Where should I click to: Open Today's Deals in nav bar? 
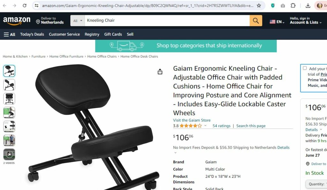pos(32,34)
